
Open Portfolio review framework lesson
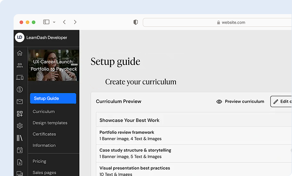point(194,136)
